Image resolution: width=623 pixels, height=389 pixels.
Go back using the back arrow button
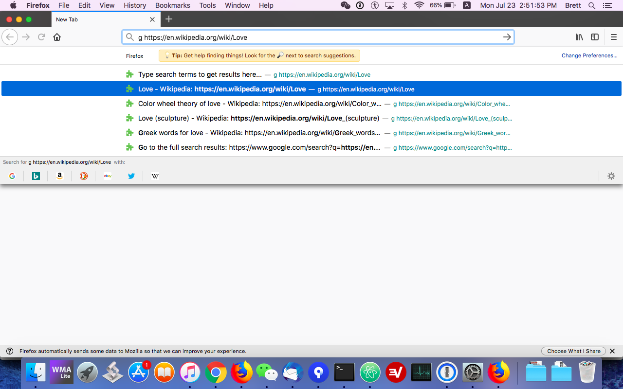(10, 37)
